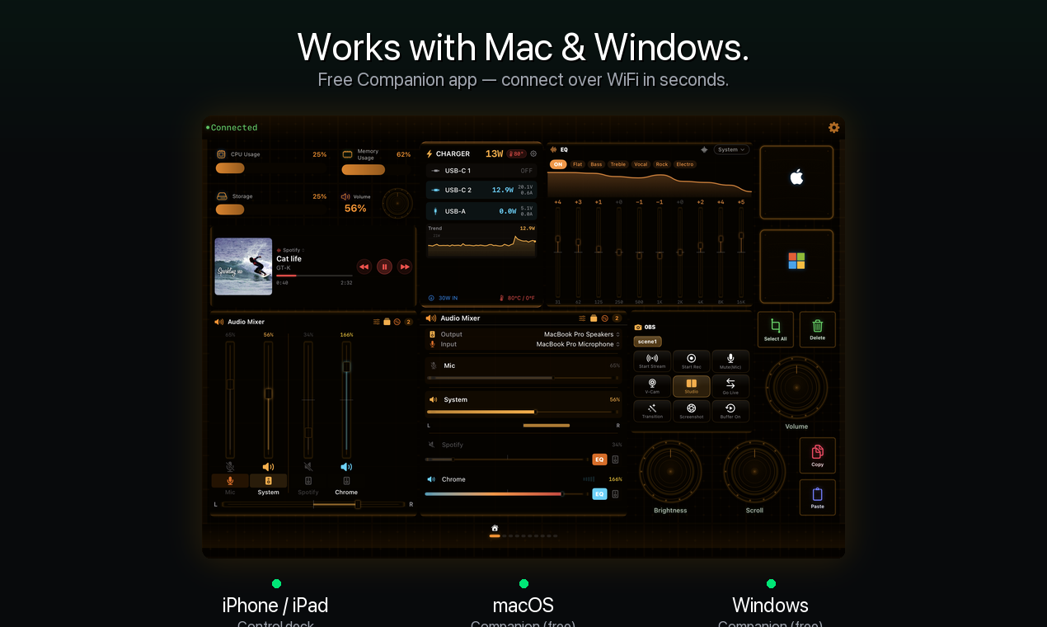Select the Flat EQ preset
Screen dimensions: 1047x627
click(x=577, y=164)
